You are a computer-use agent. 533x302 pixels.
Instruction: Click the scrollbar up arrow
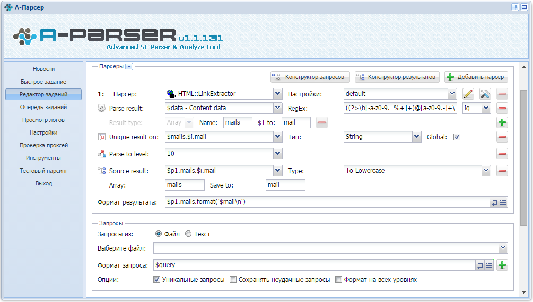coord(523,67)
